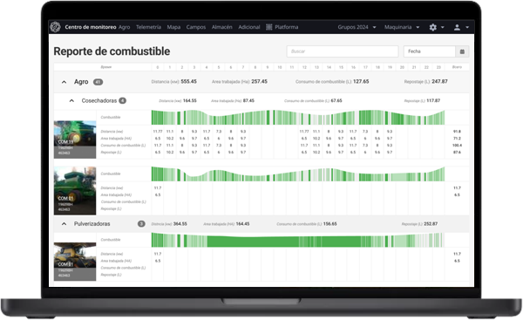
Task: Click the Cosechadoras count badge 4
Action: click(122, 100)
